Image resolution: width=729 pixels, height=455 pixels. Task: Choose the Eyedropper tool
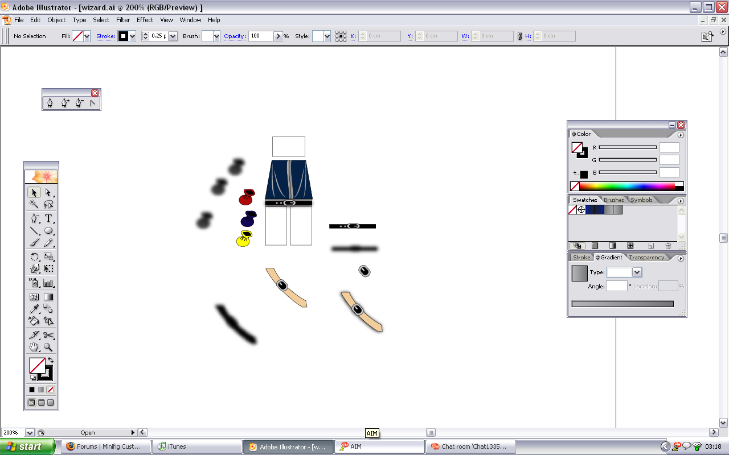coord(34,309)
